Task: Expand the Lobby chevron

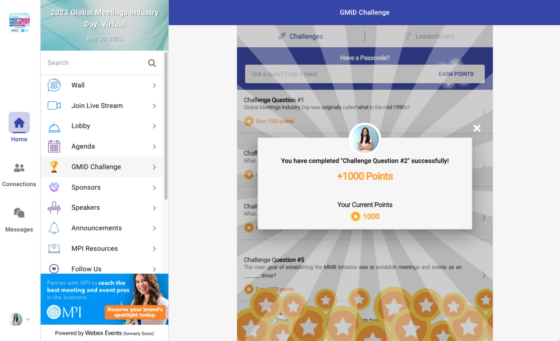Action: (155, 126)
